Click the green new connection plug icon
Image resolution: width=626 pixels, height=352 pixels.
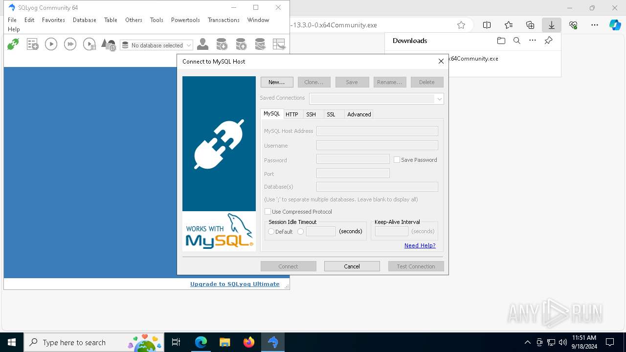tap(13, 44)
